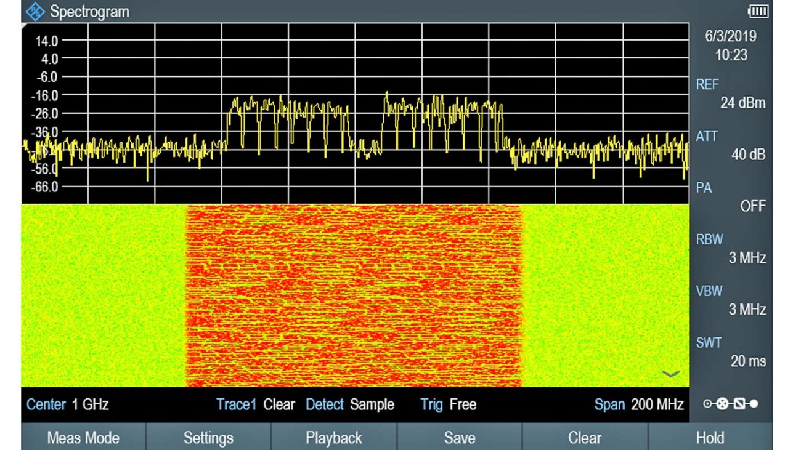Start Playback of the recorded spectrogram
801x450 pixels.
333,438
